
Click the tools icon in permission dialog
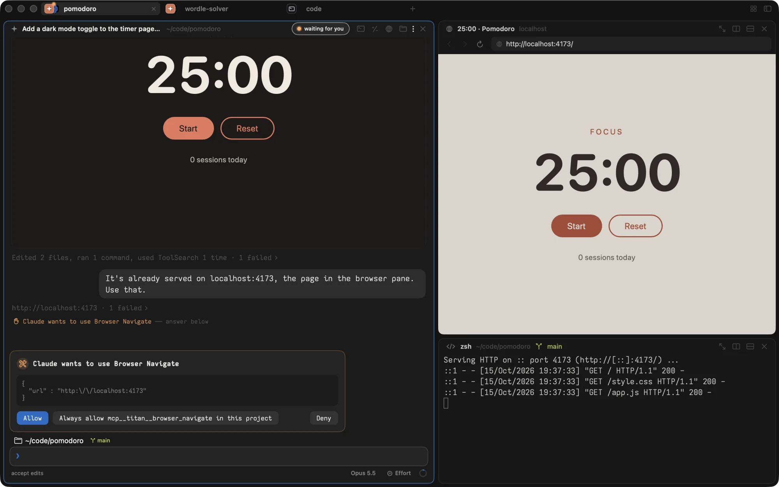click(x=23, y=363)
